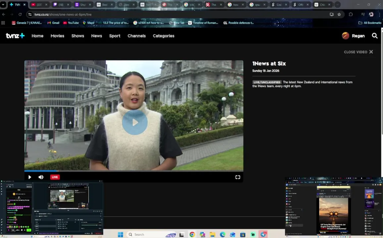383x238 pixels.
Task: Switch to the YouTube browser tab
Action: [x=39, y=5]
